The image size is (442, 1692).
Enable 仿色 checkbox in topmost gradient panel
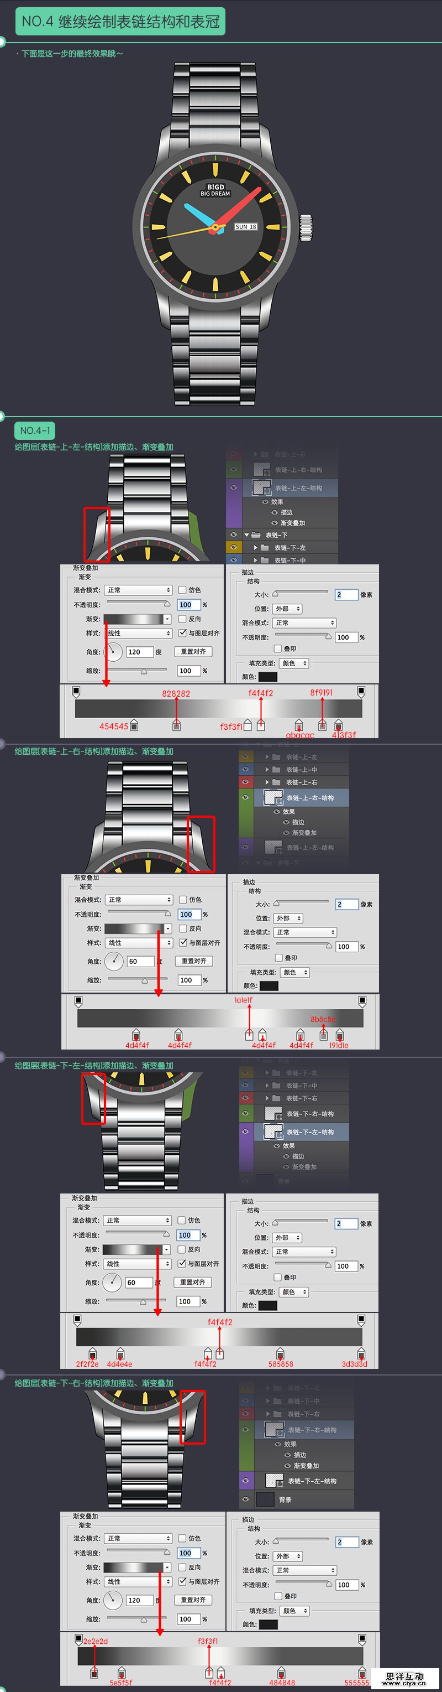click(182, 590)
